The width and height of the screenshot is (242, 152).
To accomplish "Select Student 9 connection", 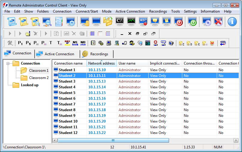I will [67, 116].
